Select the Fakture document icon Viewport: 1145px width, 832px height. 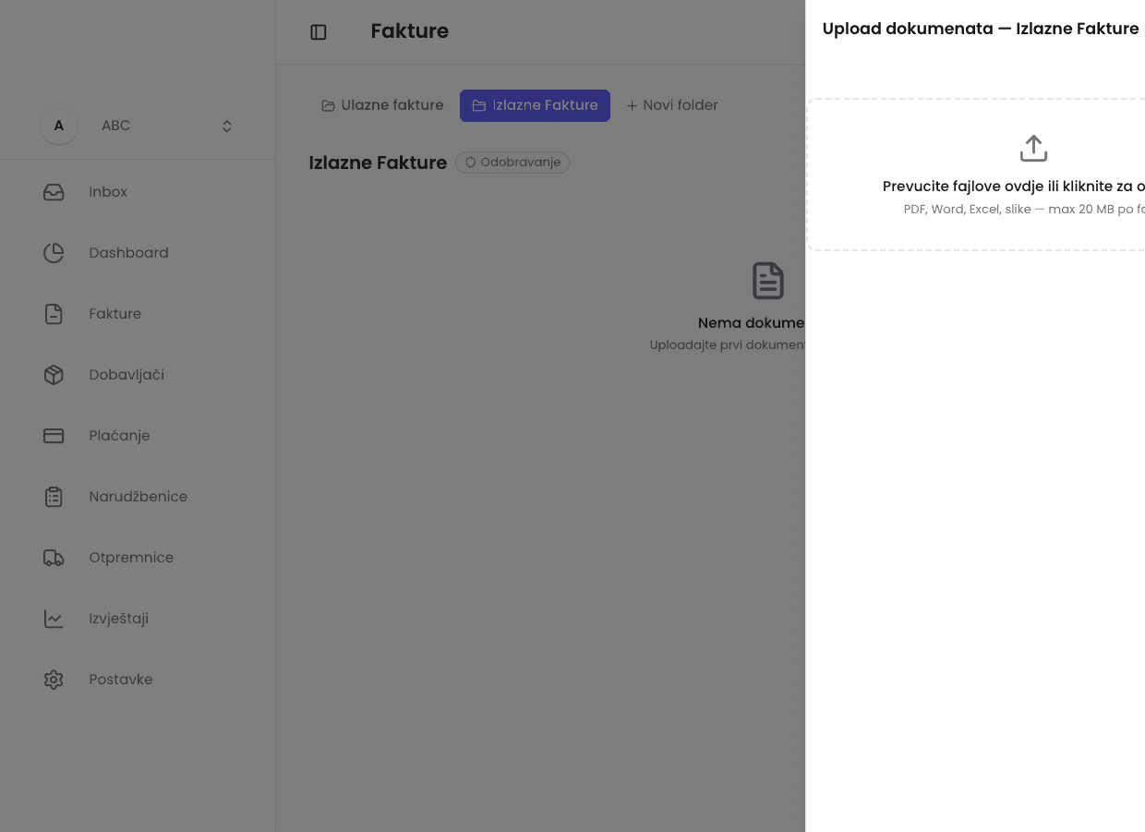[x=54, y=314]
